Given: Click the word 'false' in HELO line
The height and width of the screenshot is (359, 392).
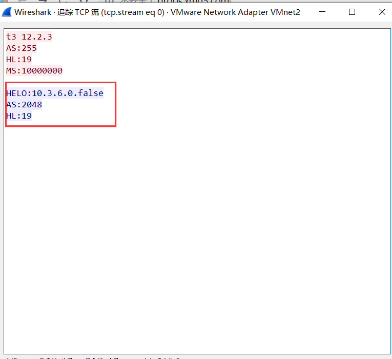Looking at the screenshot, I should [91, 93].
